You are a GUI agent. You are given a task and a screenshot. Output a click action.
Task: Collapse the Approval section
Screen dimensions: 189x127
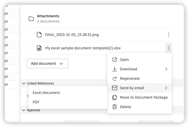pyautogui.click(x=24, y=110)
